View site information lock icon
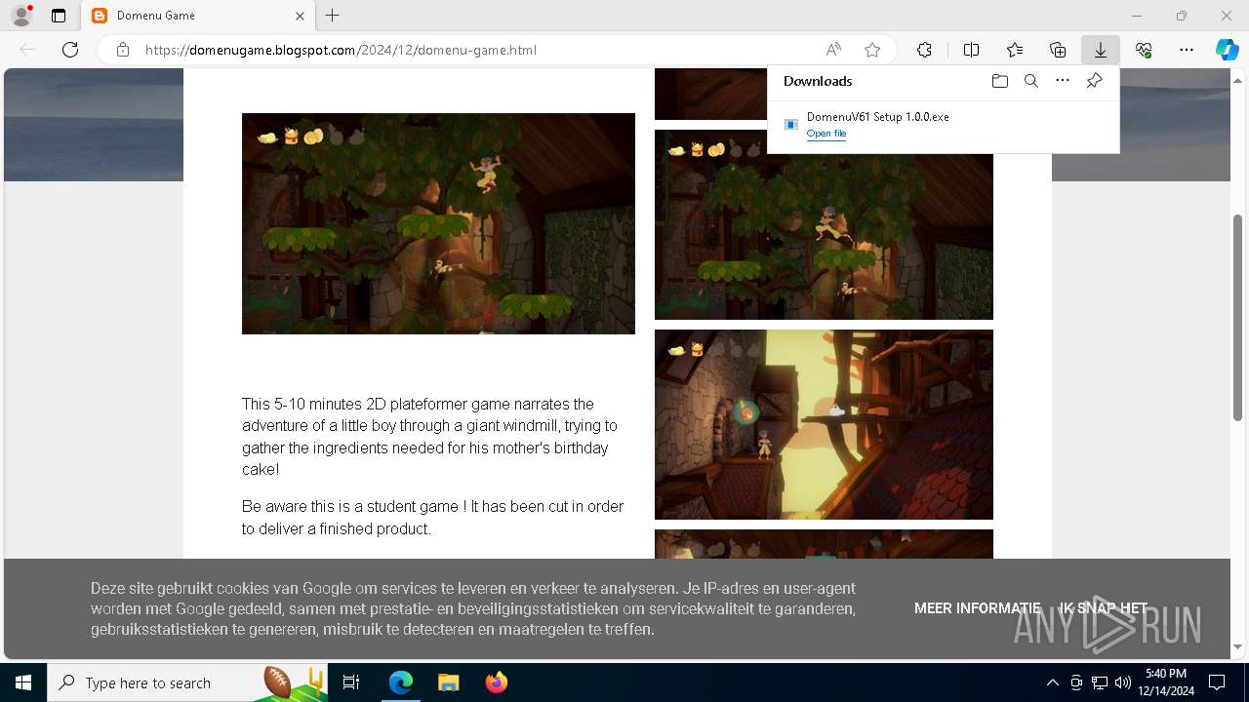This screenshot has height=702, width=1249. click(x=123, y=50)
